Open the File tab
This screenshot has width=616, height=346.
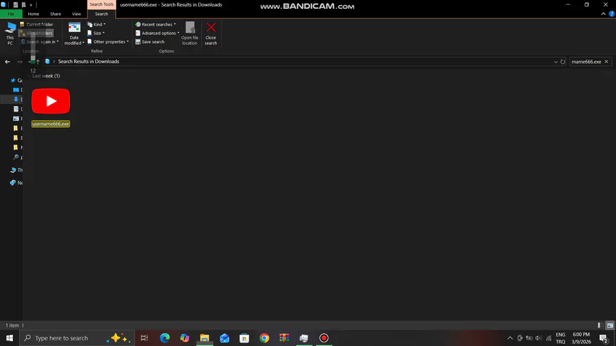[11, 14]
